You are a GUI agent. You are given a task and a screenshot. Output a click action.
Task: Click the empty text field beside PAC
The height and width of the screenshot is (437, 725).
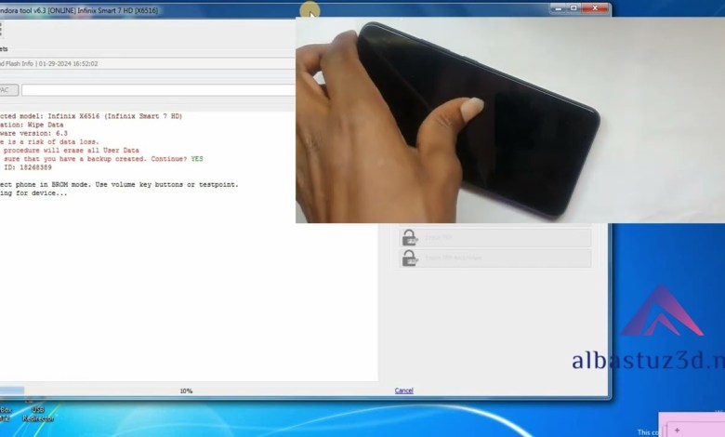(x=158, y=90)
